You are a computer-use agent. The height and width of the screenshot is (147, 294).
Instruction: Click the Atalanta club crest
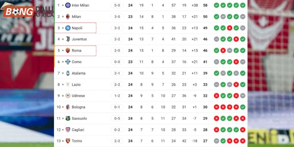(x=68, y=73)
